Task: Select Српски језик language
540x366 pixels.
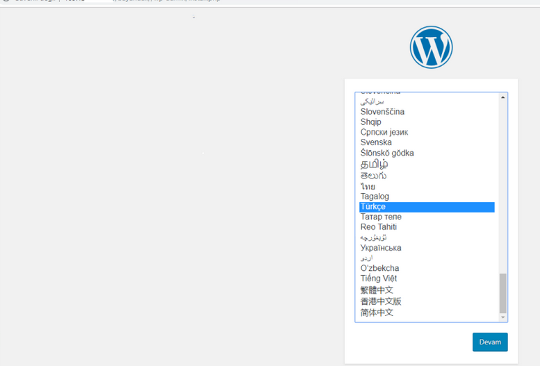Action: (x=427, y=132)
